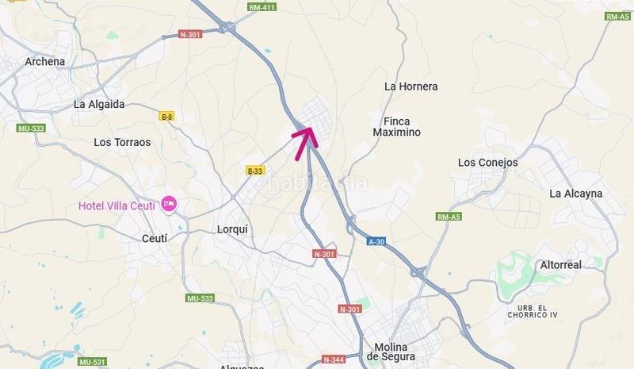634x369 pixels.
Task: Click the red N-344 road shield
Action: point(334,359)
